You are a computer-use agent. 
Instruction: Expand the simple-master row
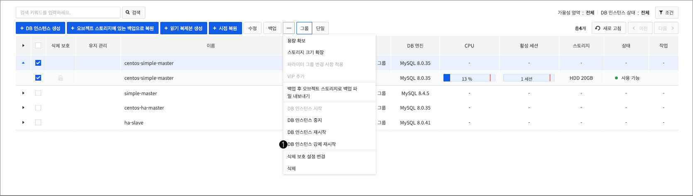tap(23, 93)
